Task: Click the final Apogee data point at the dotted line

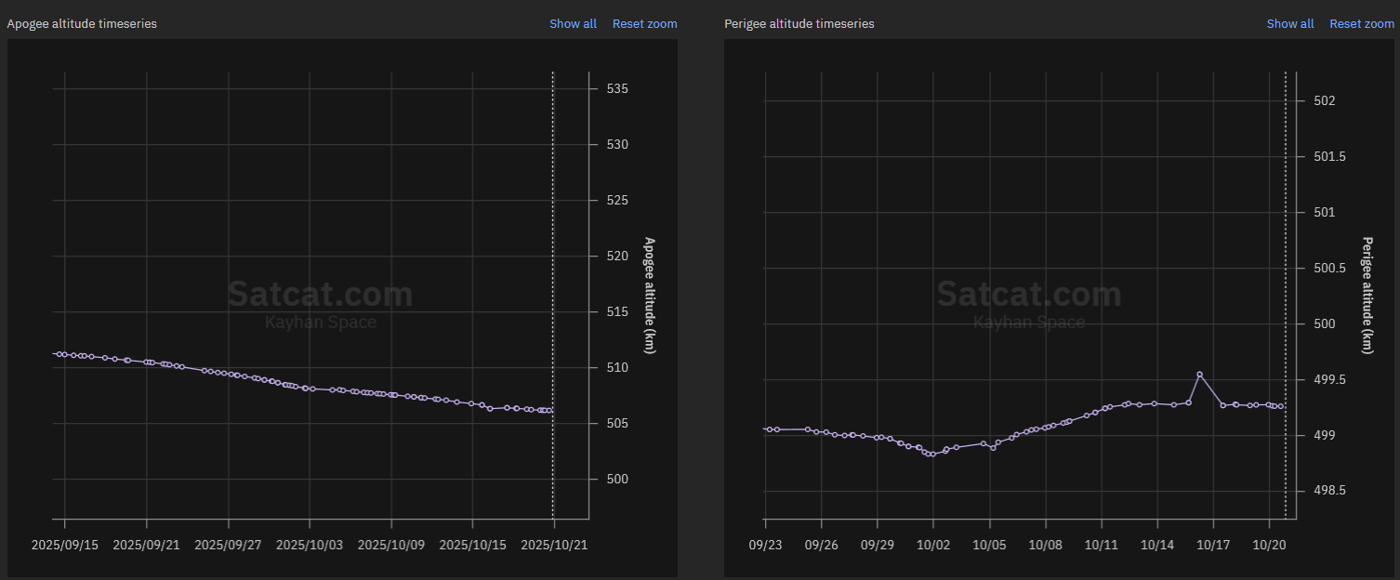Action: point(550,410)
